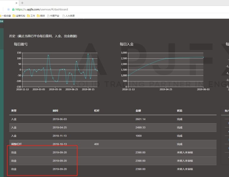229x177 pixels.
Task: Click the 金额 column header
Action: [138, 111]
